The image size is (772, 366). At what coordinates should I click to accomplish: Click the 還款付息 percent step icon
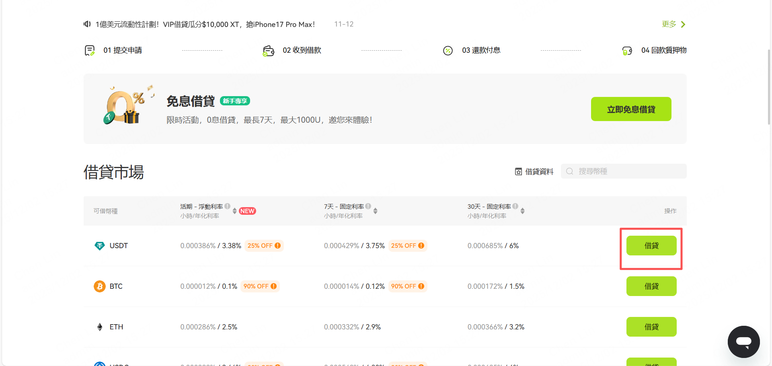(448, 50)
